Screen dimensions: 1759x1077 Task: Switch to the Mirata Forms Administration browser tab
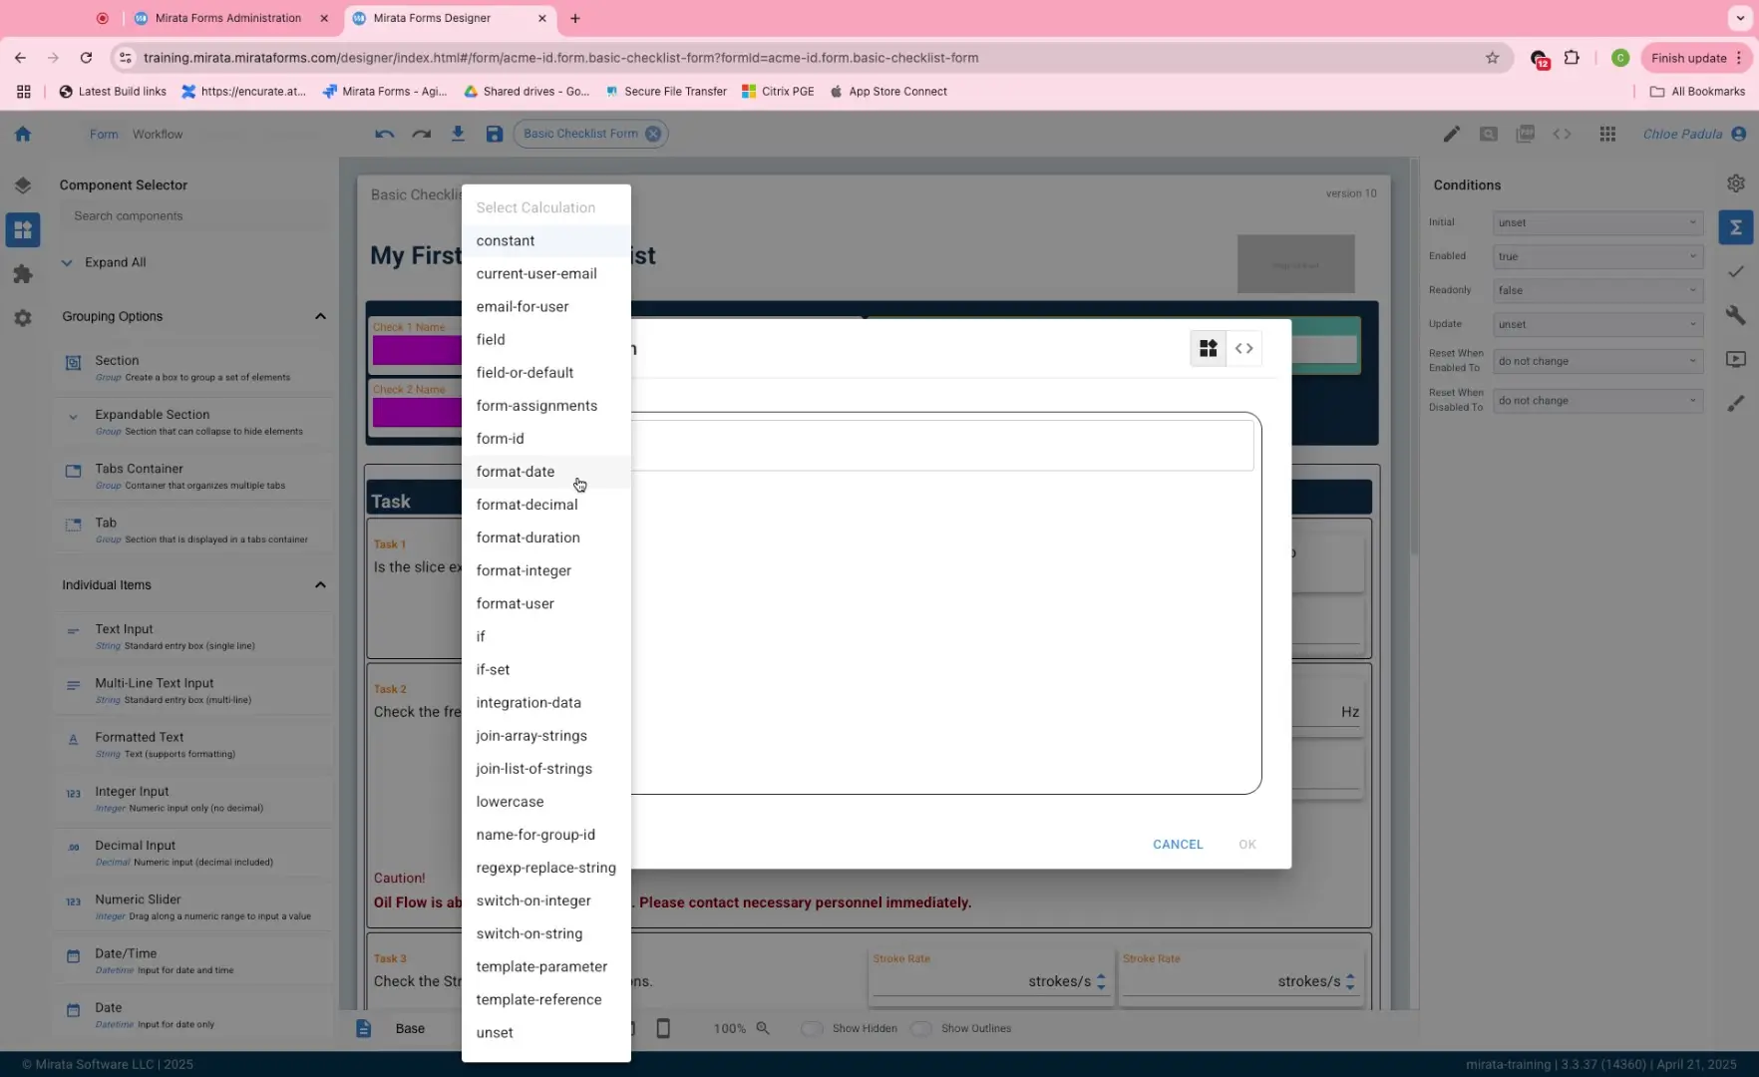(227, 18)
